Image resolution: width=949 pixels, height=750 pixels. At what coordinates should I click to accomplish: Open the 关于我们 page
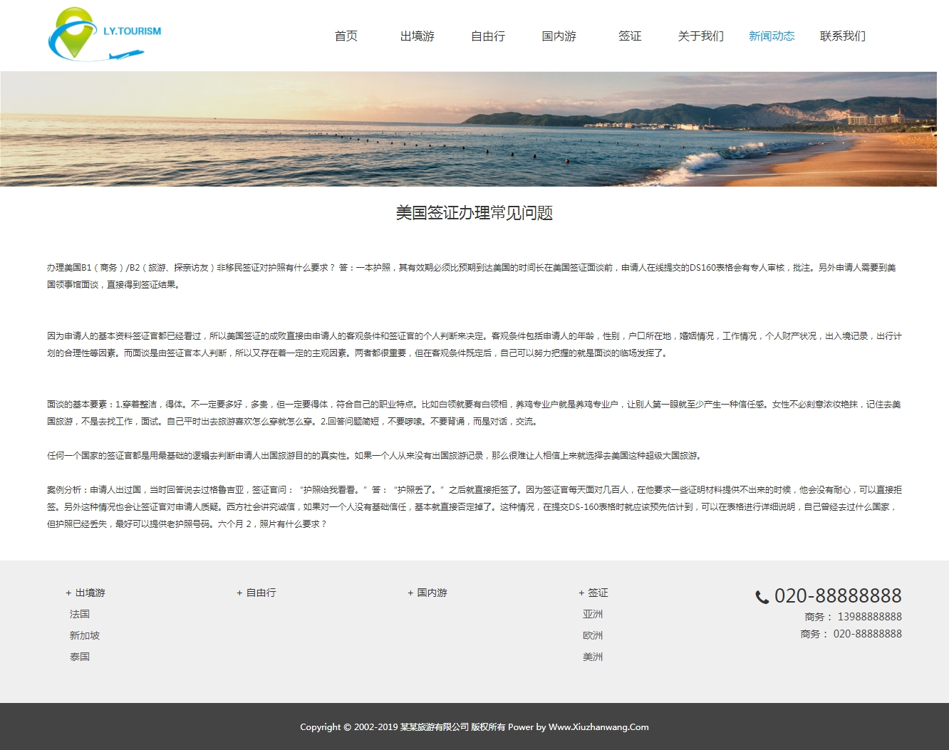coord(700,36)
